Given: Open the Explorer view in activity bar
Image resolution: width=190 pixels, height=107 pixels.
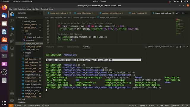Looking at the screenshot, I should 12,14.
